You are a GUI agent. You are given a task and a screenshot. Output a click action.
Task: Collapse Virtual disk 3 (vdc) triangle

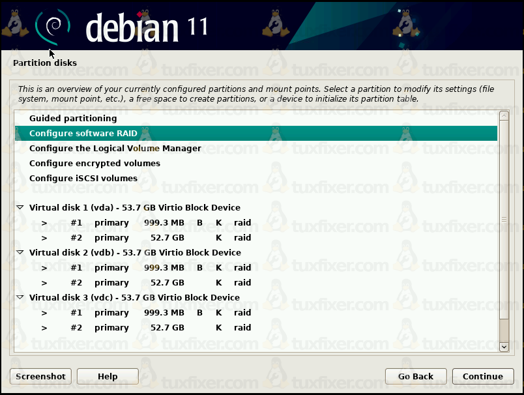click(x=20, y=298)
